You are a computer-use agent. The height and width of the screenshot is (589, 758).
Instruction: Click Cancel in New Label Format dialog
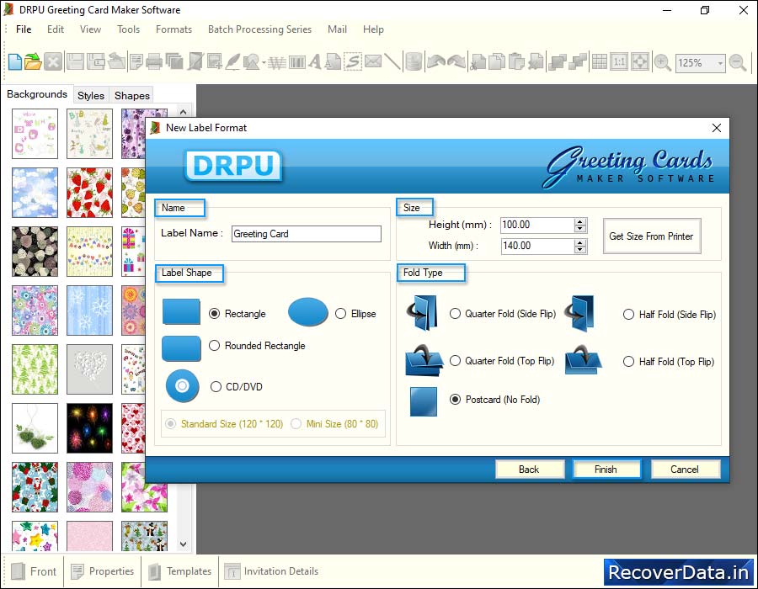coord(685,470)
